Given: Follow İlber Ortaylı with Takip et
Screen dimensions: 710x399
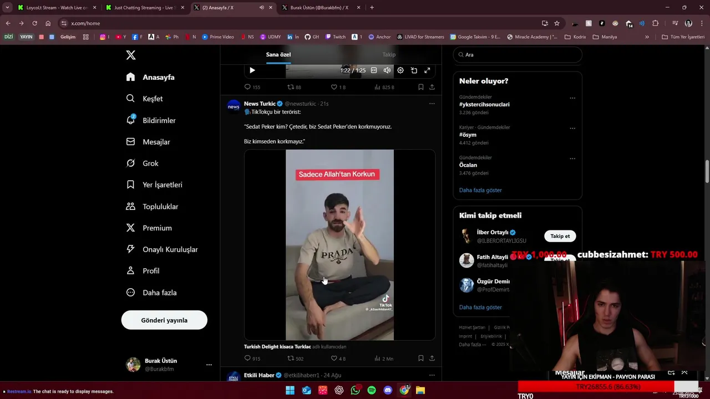Looking at the screenshot, I should 560,236.
